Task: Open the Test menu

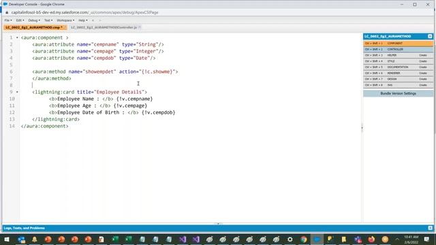Action: tap(48, 20)
